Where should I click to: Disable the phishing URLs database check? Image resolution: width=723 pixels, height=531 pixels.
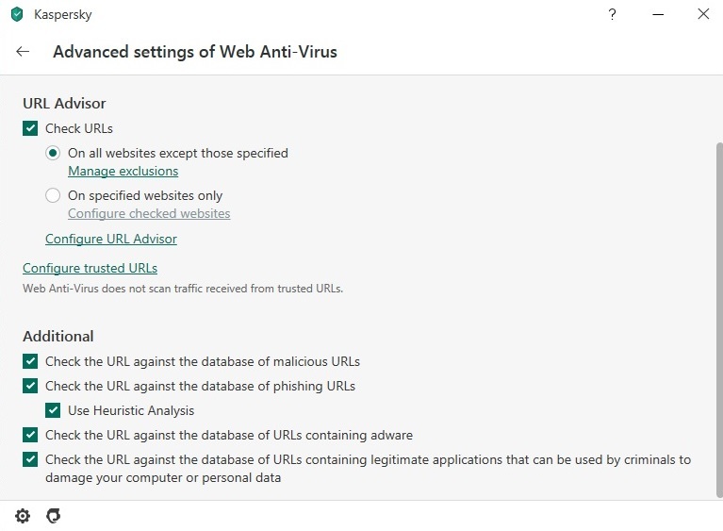tap(30, 386)
